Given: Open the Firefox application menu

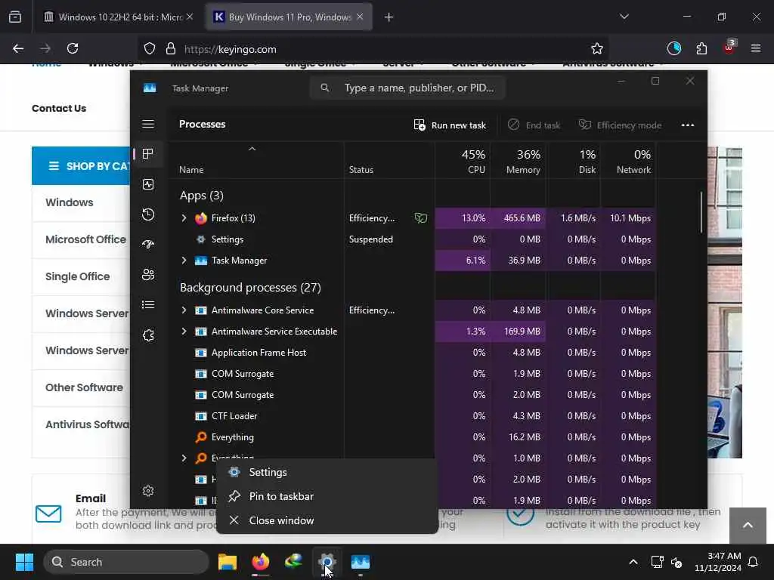Looking at the screenshot, I should pos(756,48).
